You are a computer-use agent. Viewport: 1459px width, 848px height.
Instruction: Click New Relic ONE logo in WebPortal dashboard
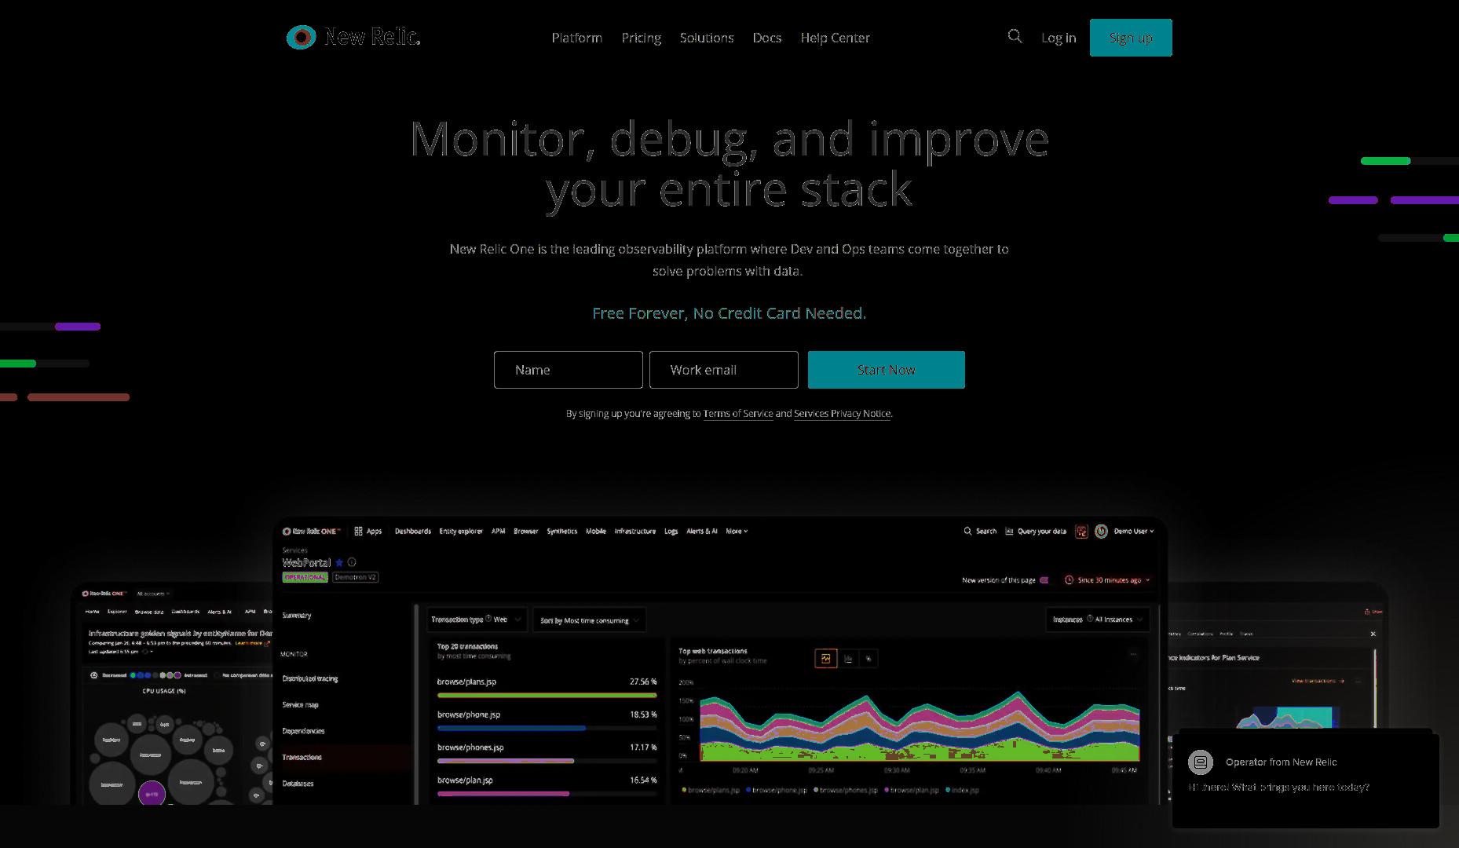click(x=312, y=532)
